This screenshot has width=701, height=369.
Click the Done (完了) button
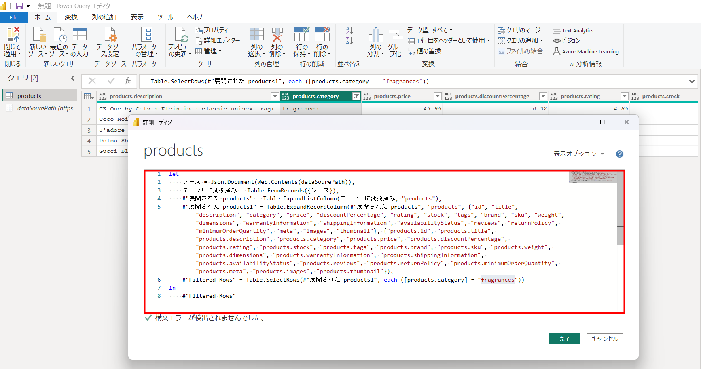pyautogui.click(x=564, y=339)
